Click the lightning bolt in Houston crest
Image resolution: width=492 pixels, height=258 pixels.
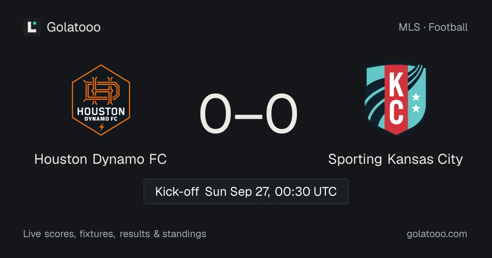[x=101, y=127]
